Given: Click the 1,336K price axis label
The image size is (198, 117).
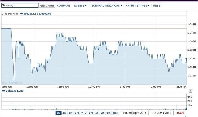Looking at the screenshot, I should 192,58.
